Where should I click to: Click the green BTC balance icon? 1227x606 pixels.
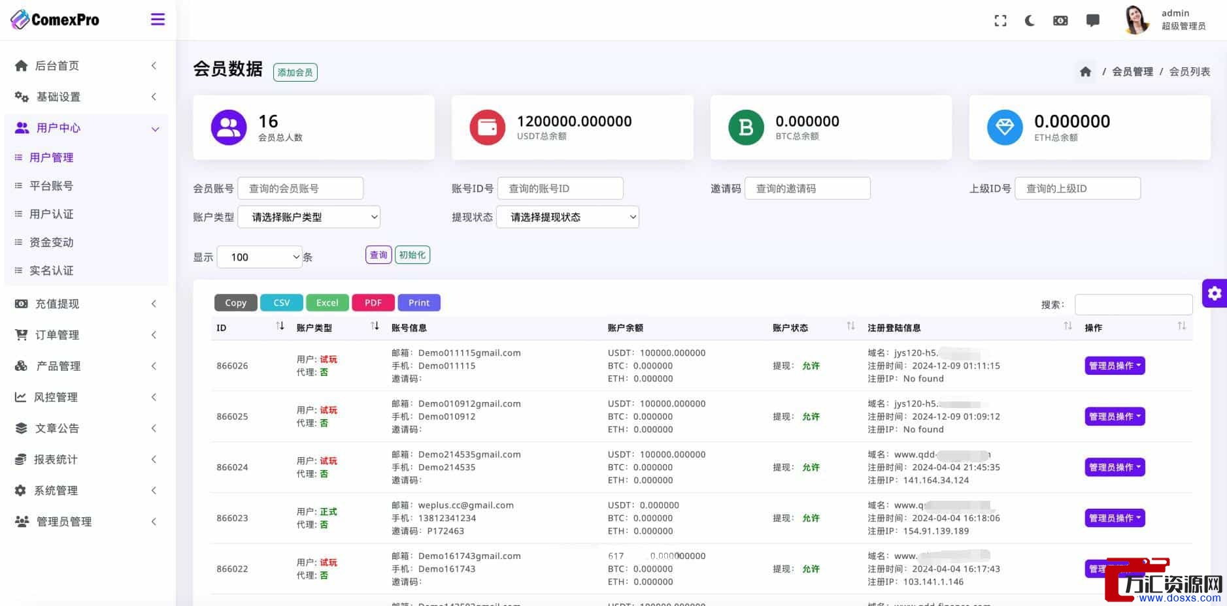pyautogui.click(x=746, y=127)
